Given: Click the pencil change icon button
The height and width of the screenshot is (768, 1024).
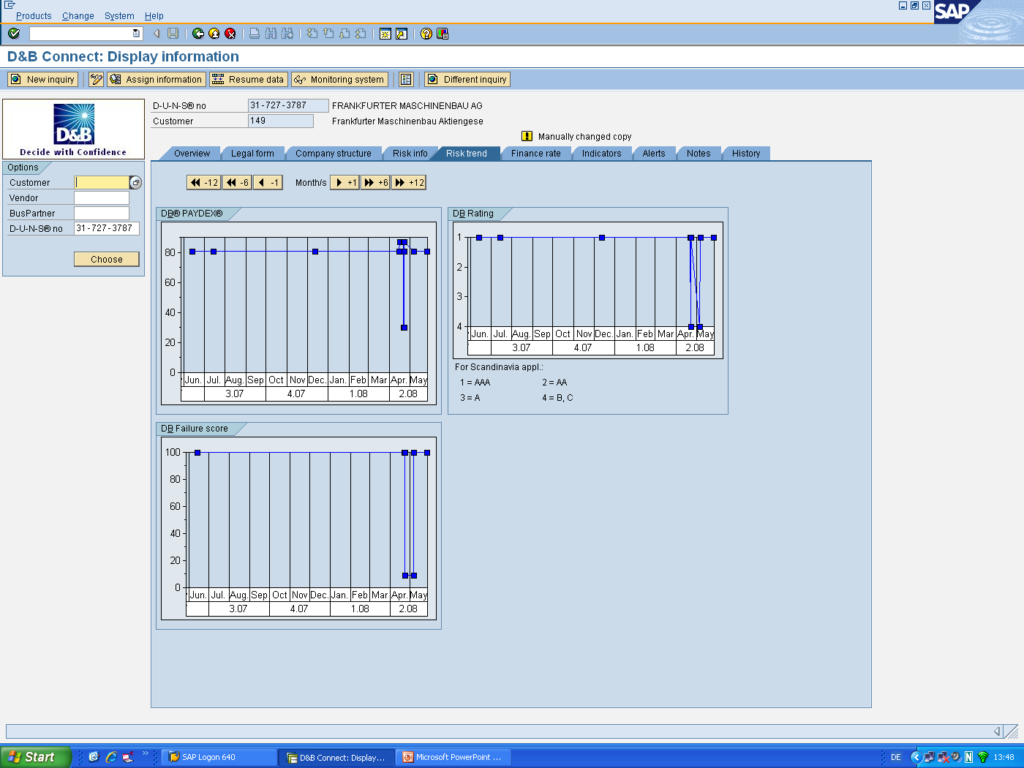Looking at the screenshot, I should click(97, 80).
